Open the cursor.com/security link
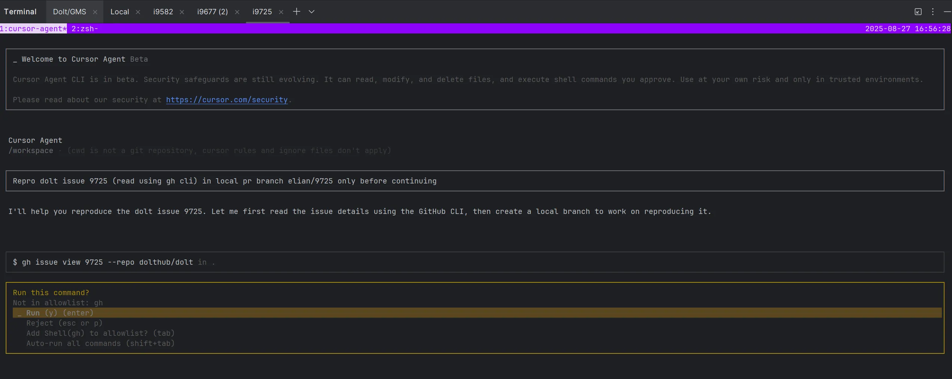Image resolution: width=952 pixels, height=379 pixels. pos(227,100)
